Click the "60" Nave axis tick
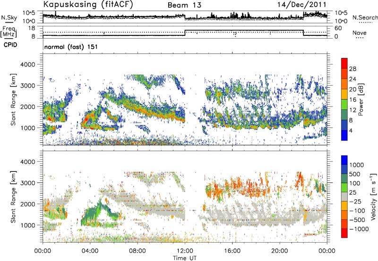378x261 pixels. 338,28
